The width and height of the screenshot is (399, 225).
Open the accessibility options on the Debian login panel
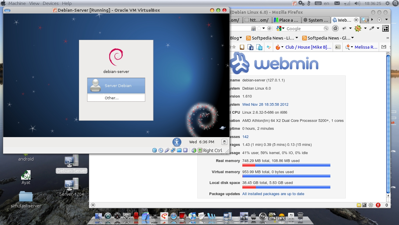click(x=177, y=142)
